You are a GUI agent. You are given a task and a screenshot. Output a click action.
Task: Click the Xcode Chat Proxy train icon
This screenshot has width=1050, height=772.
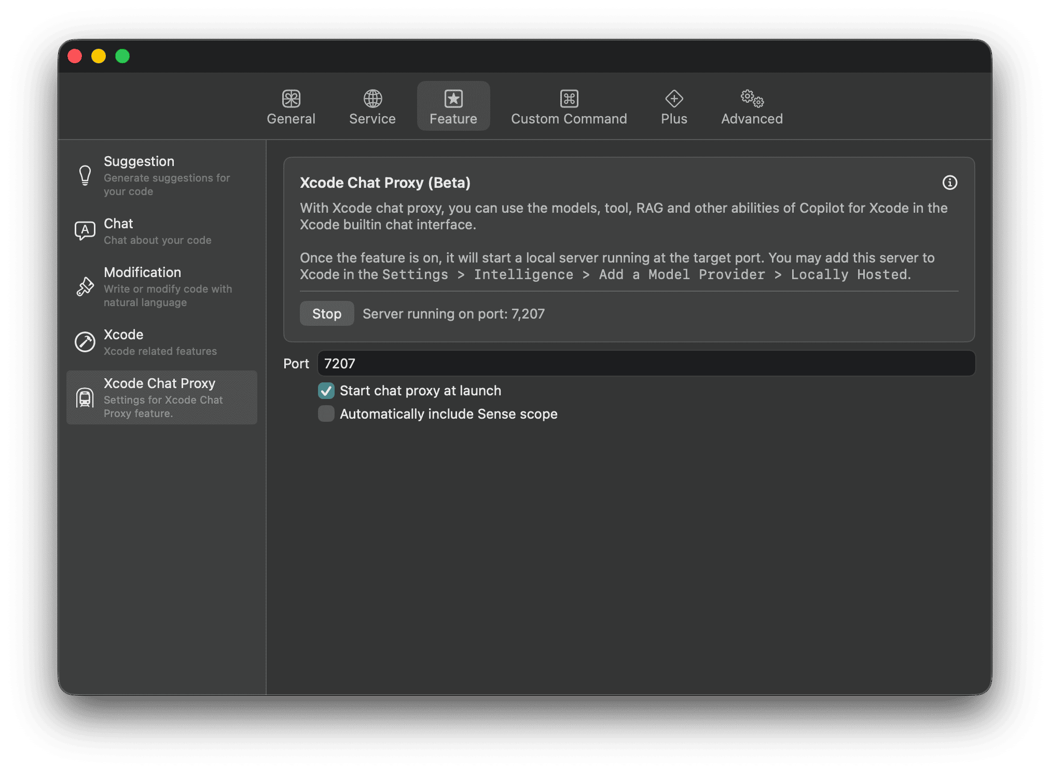[85, 397]
